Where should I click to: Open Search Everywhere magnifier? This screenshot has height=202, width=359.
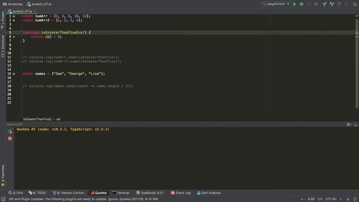pos(355,4)
